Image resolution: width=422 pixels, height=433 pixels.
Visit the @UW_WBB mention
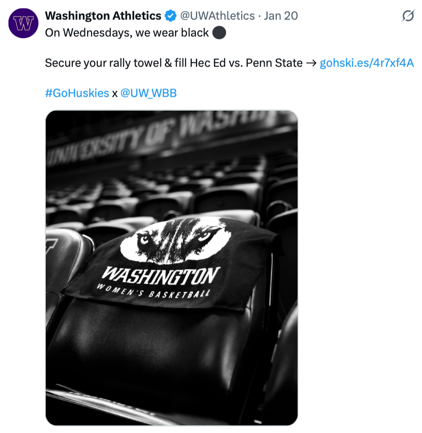(148, 93)
